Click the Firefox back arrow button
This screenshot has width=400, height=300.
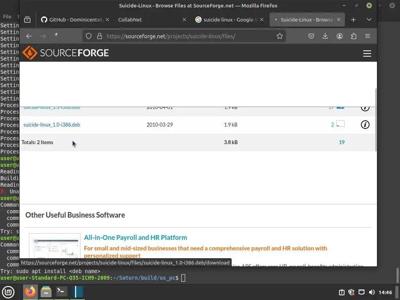[29, 36]
